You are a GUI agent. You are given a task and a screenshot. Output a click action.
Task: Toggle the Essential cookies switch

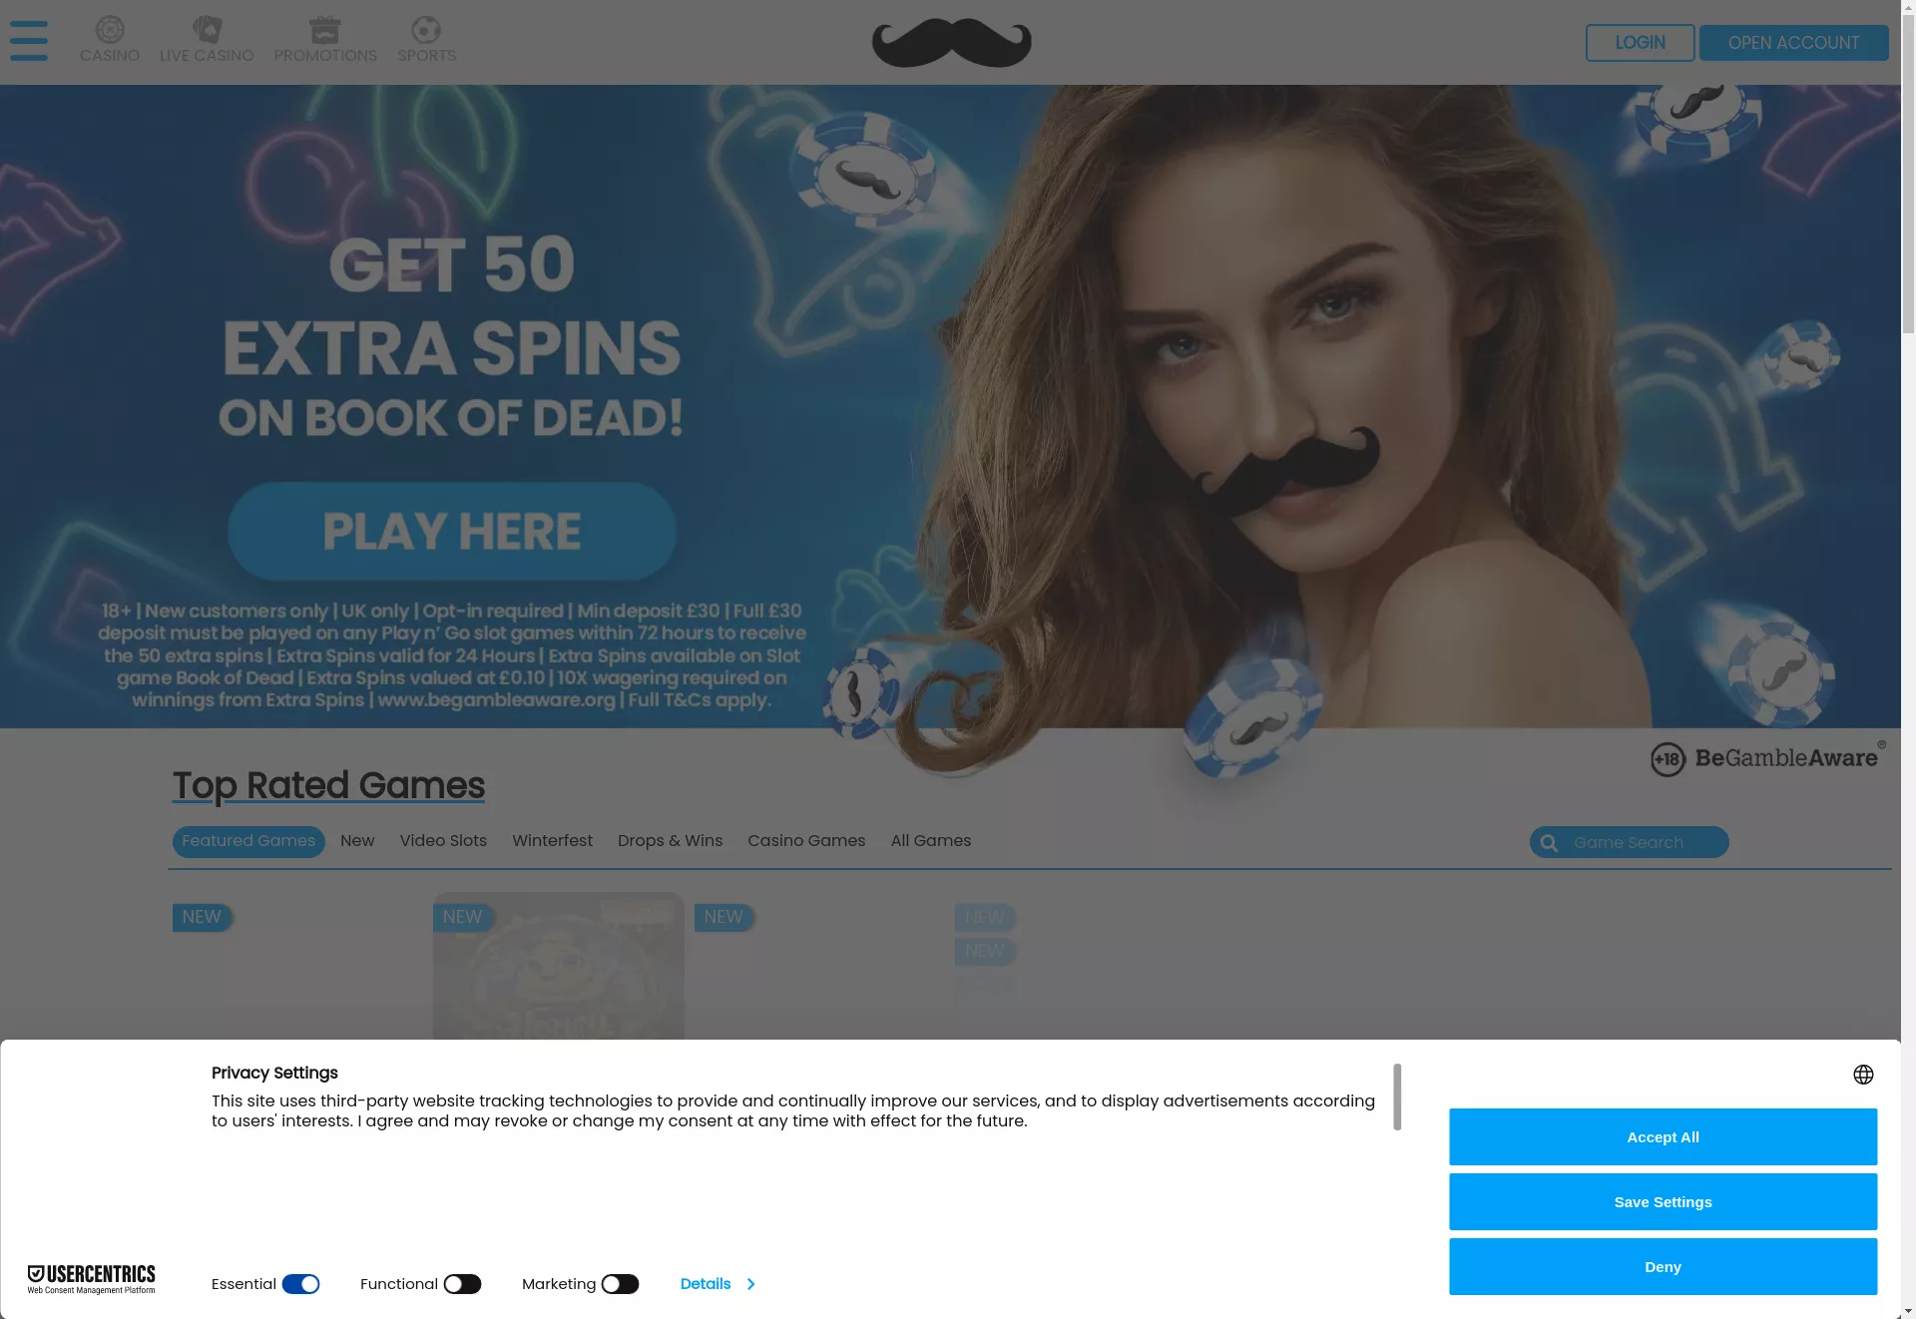click(x=300, y=1284)
